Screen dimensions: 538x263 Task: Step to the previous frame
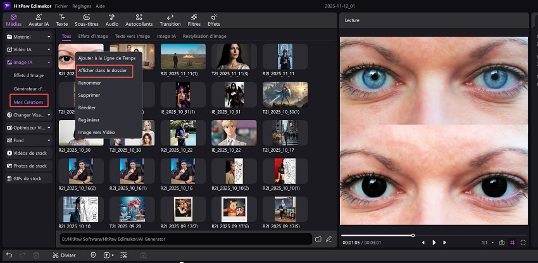[x=423, y=242]
